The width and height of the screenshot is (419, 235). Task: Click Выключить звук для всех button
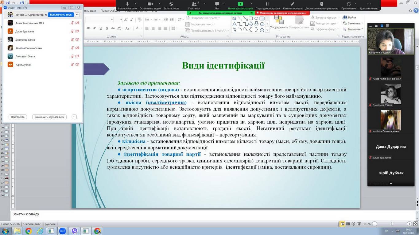click(x=49, y=117)
